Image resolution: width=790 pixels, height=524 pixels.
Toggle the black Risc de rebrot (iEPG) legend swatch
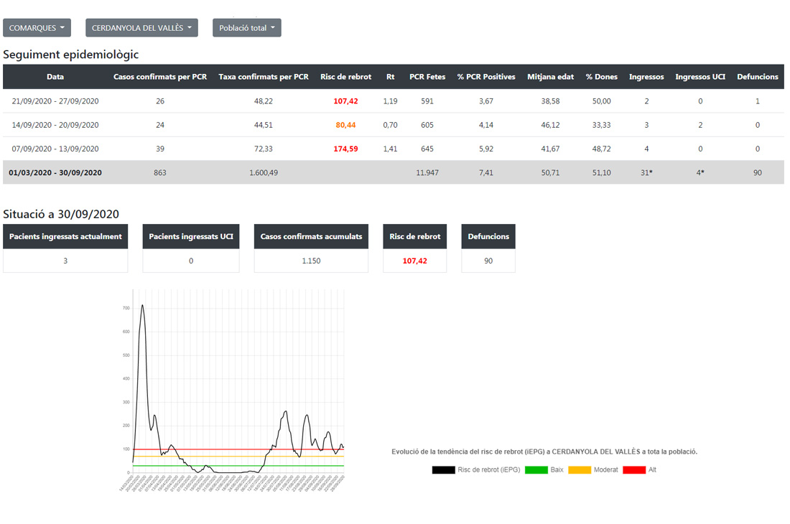(x=443, y=470)
